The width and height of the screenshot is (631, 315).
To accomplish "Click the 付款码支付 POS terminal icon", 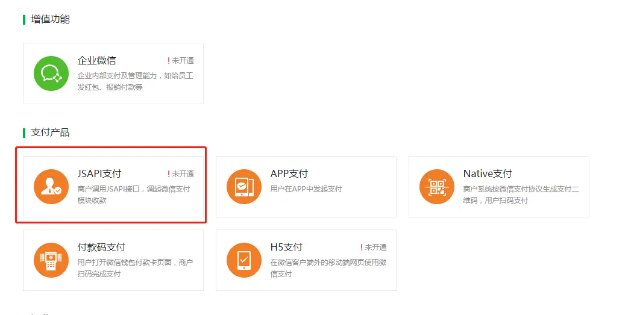I will tap(51, 260).
